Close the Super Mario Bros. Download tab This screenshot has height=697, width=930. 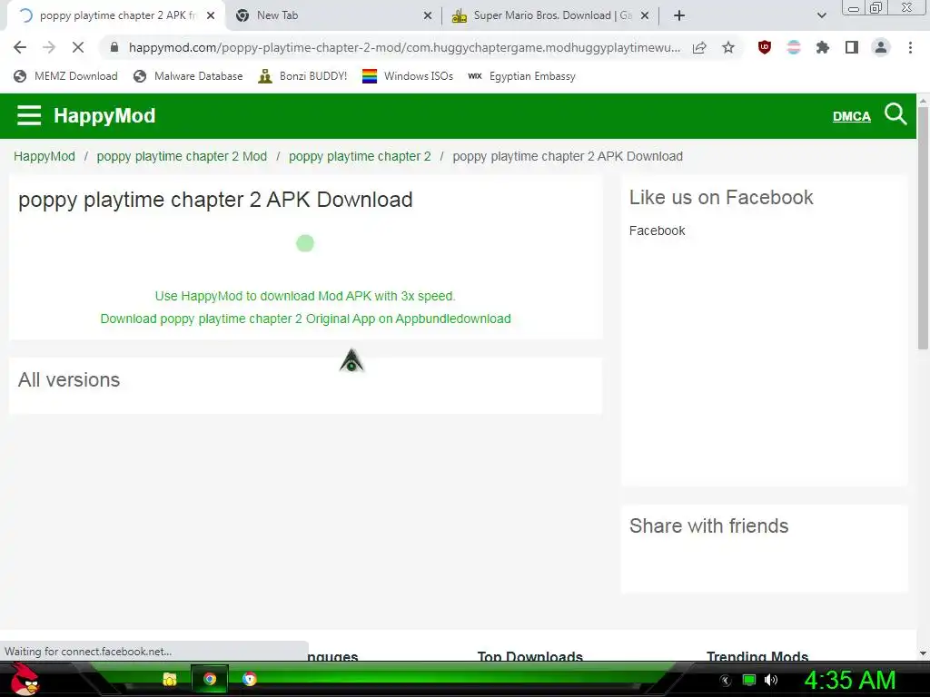point(645,16)
